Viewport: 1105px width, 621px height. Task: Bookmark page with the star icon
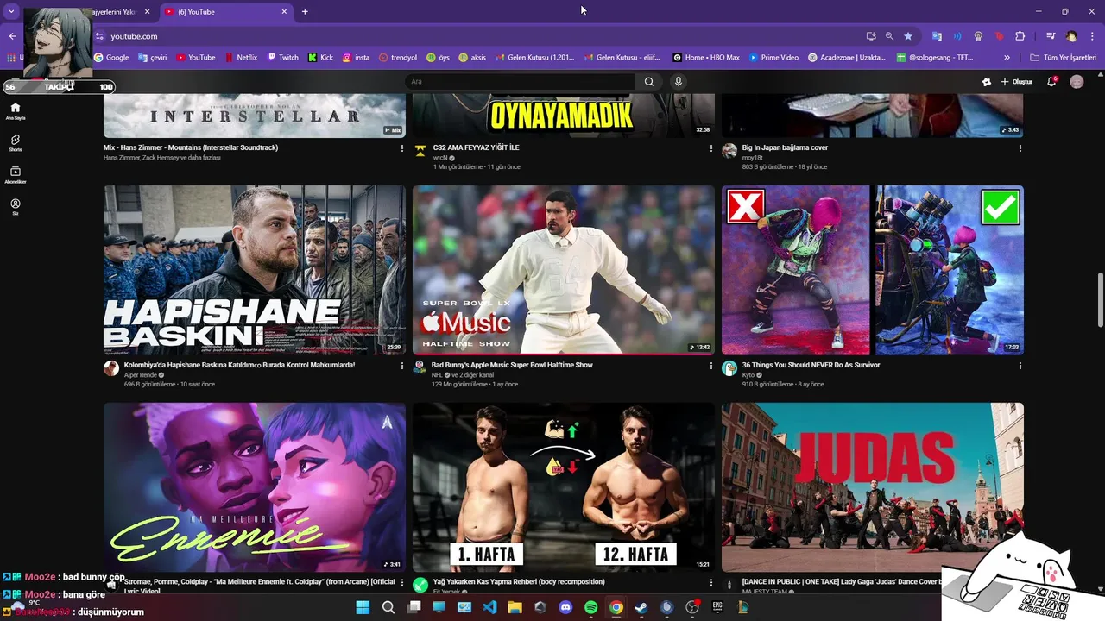point(908,36)
